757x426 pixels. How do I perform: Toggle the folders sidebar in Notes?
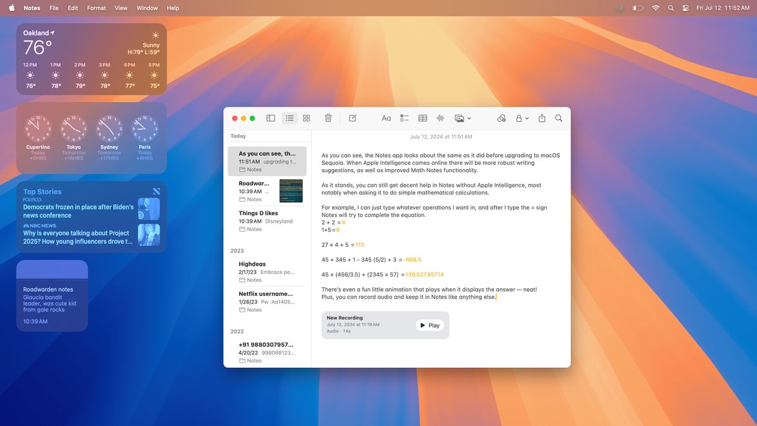coord(271,118)
